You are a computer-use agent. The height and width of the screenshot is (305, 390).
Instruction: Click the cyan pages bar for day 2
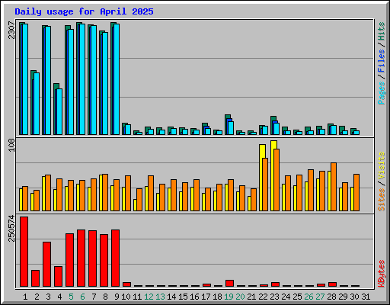37,104
